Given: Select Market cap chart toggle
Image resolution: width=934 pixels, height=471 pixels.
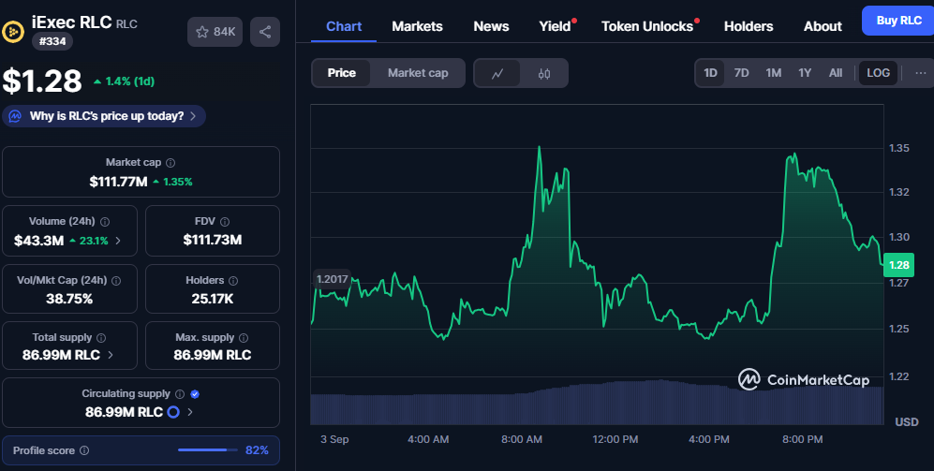Looking at the screenshot, I should pos(418,73).
